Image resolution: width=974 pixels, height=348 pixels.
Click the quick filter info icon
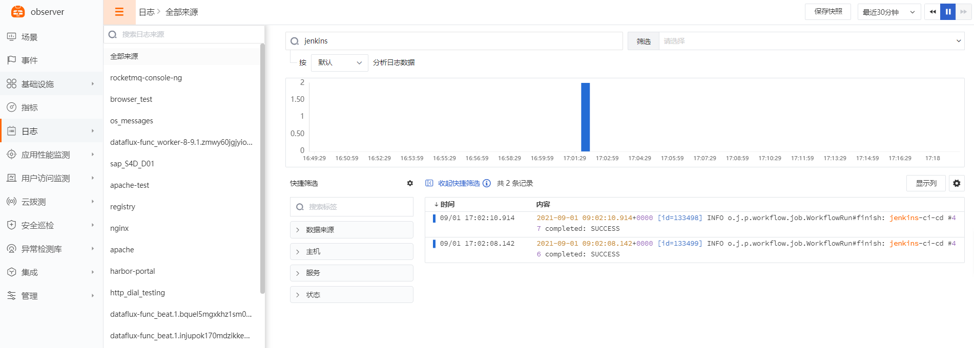click(x=487, y=183)
